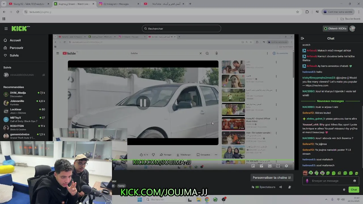This screenshot has height=204, width=363.
Task: Toggle Kick sidebar hamburger menu
Action: coord(6,29)
